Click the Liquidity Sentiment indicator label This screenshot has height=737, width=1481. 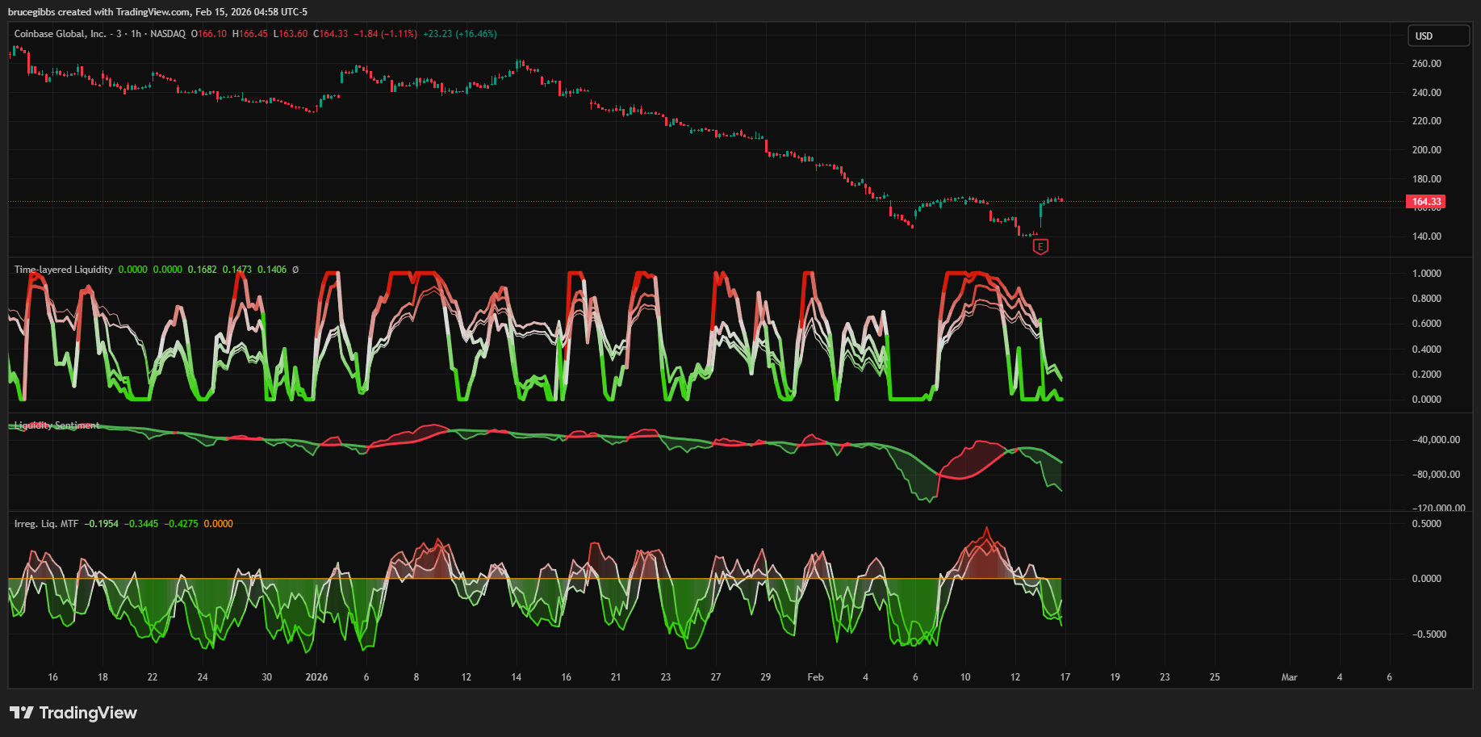tap(56, 425)
